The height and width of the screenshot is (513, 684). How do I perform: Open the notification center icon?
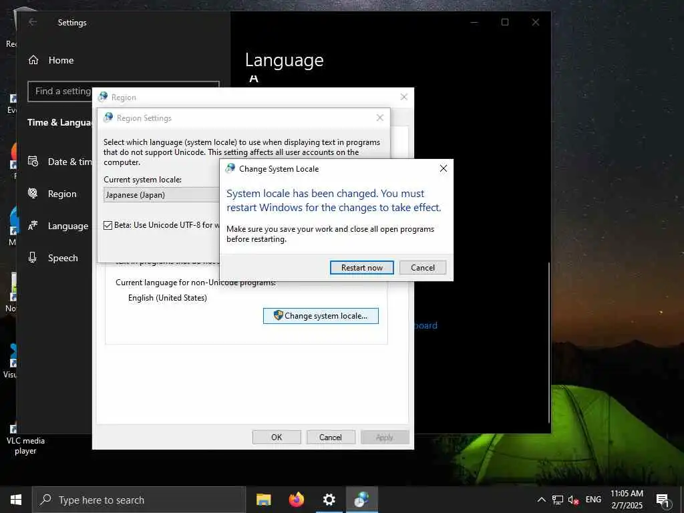[x=663, y=500]
